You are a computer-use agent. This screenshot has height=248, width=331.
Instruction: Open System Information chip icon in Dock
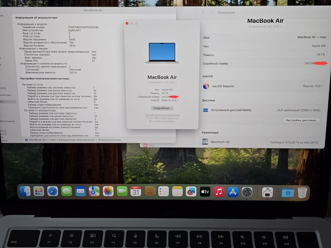click(x=267, y=192)
